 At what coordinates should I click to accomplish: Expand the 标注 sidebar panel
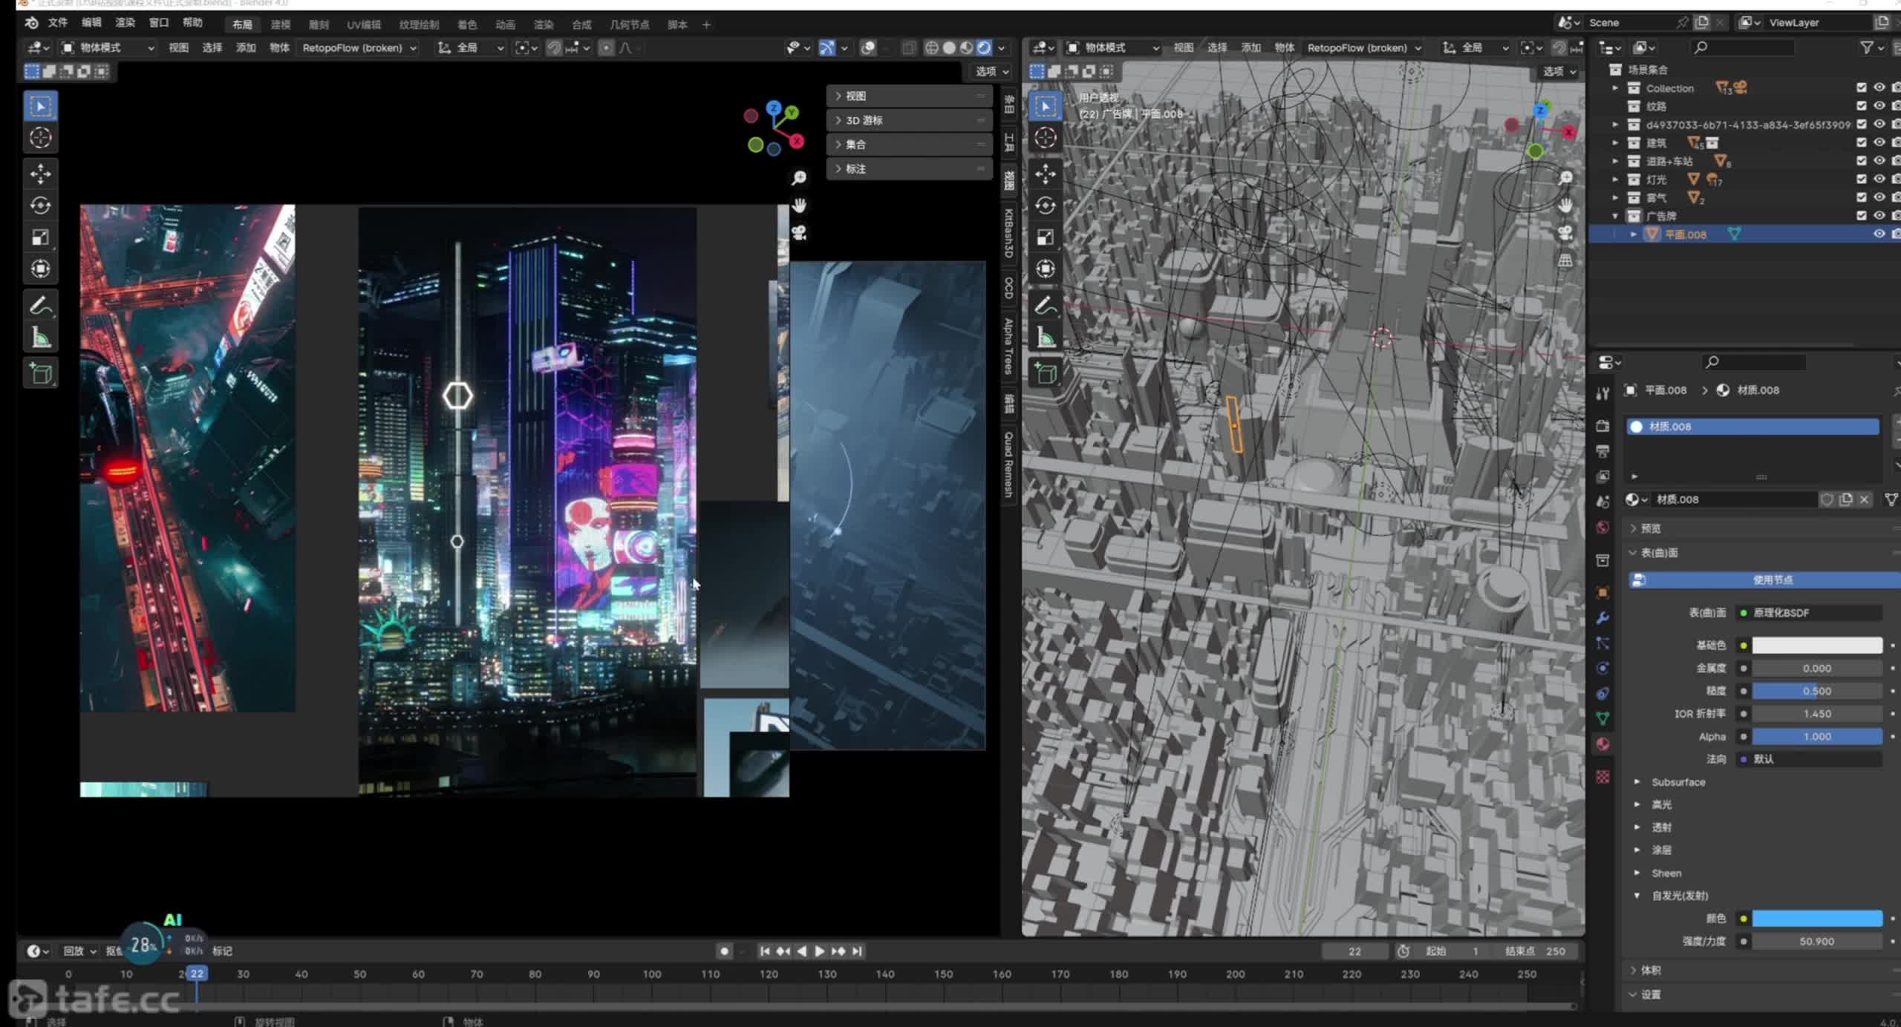[910, 168]
